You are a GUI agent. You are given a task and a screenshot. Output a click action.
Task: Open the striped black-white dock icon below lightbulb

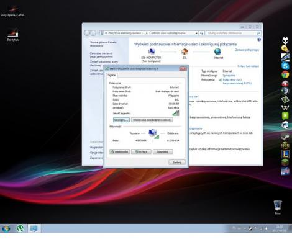pos(285,57)
